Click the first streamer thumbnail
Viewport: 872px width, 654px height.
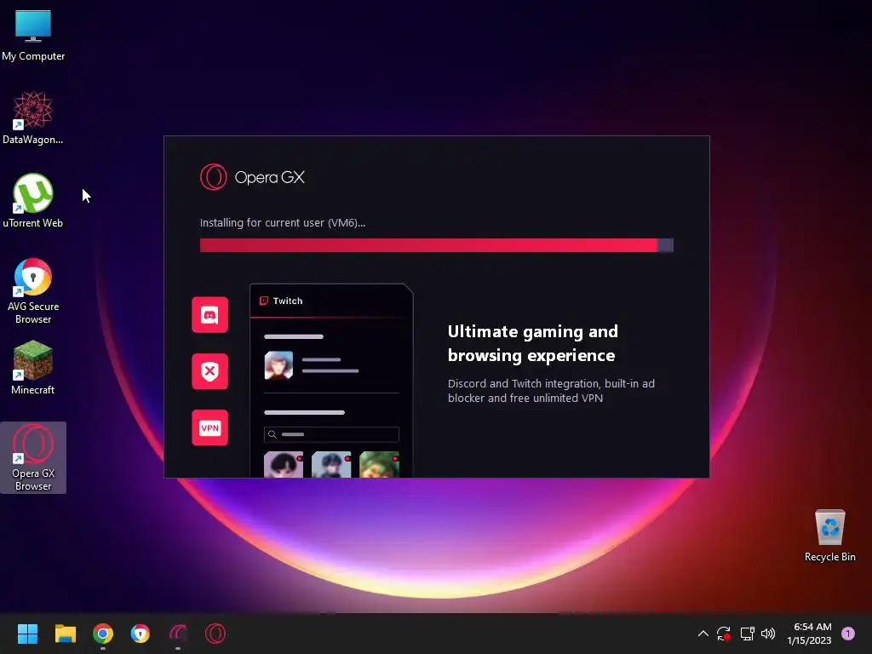pyautogui.click(x=284, y=465)
